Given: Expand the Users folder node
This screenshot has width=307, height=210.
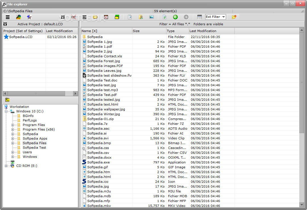Looking at the screenshot, I should (13, 152).
